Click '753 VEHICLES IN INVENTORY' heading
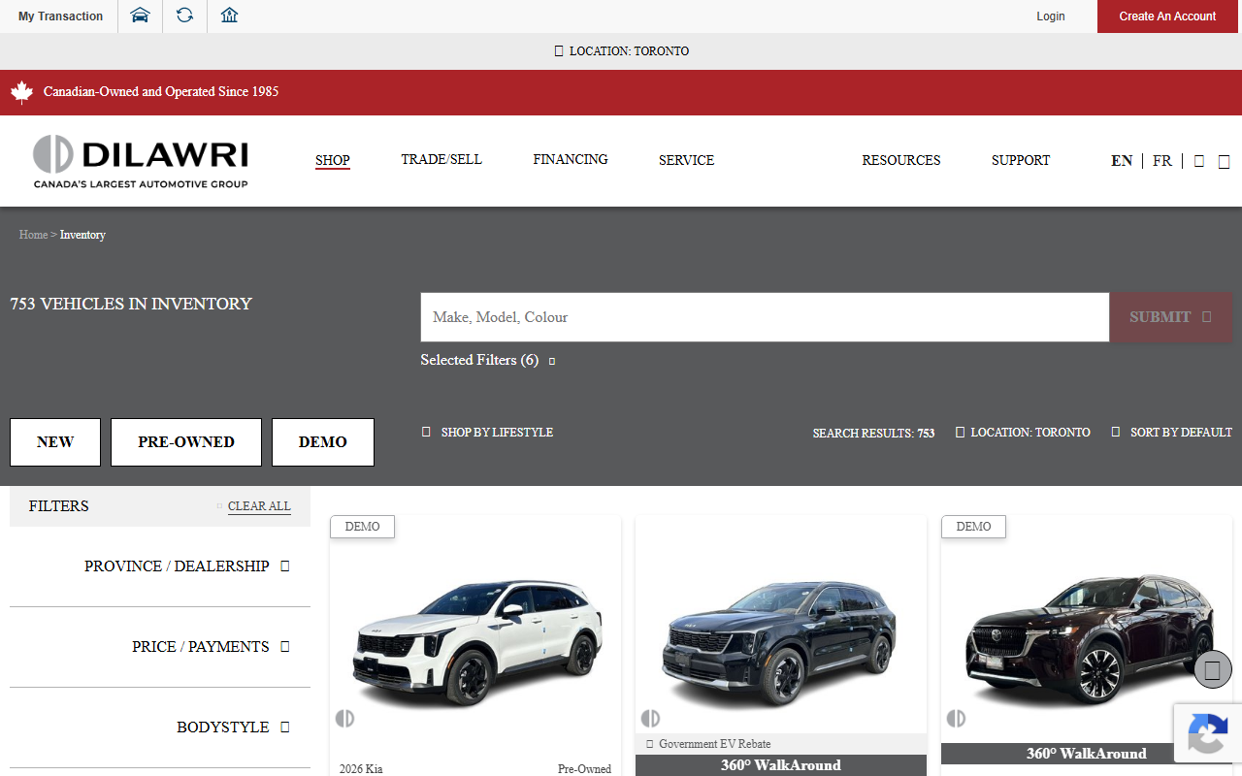1242x776 pixels. (131, 304)
